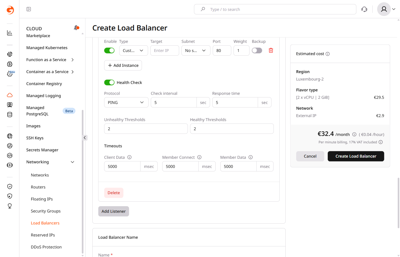The width and height of the screenshot is (400, 257).
Task: Open the monitor cube icon in sidebar
Action: point(10,105)
